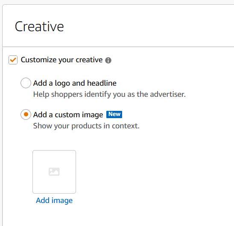
Task: Click the Add a logo and headline label
Action: click(75, 83)
